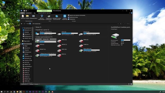The height and width of the screenshot is (93, 165).
Task: Open the Доступ к мультимедиа menu
Action: [x=42, y=17]
